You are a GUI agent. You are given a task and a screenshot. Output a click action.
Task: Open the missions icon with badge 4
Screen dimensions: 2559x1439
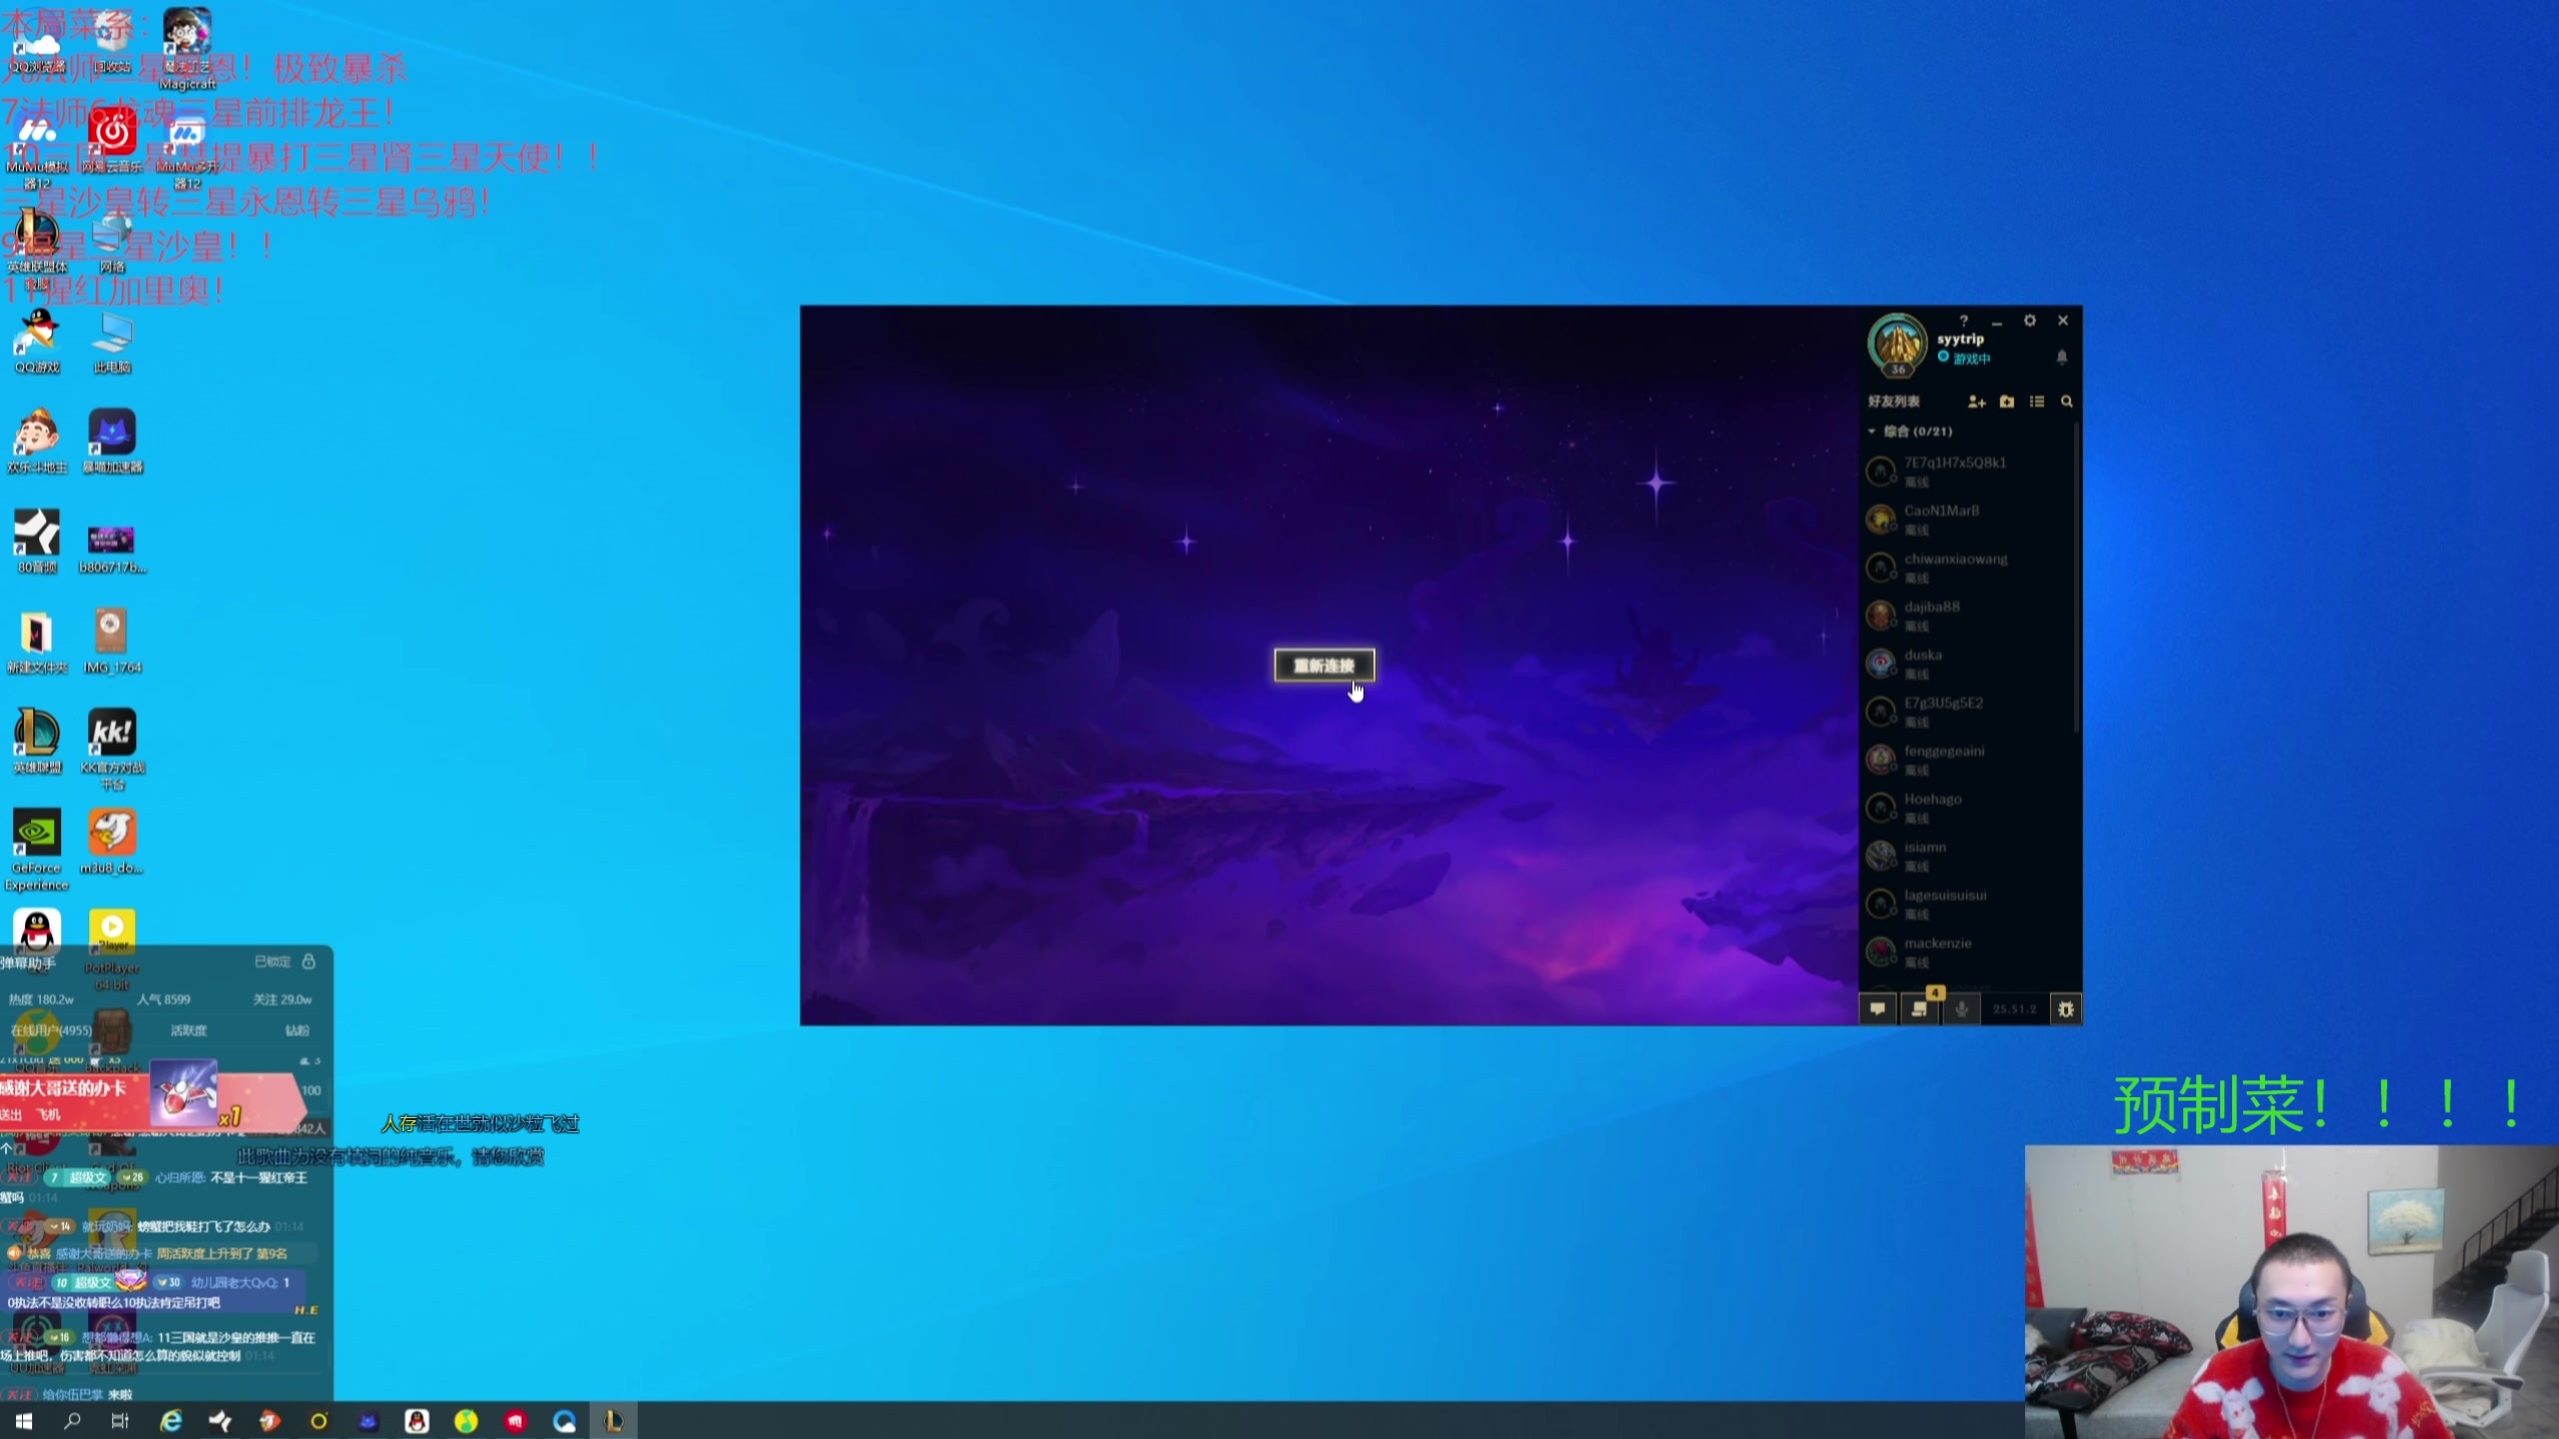pos(1920,1007)
